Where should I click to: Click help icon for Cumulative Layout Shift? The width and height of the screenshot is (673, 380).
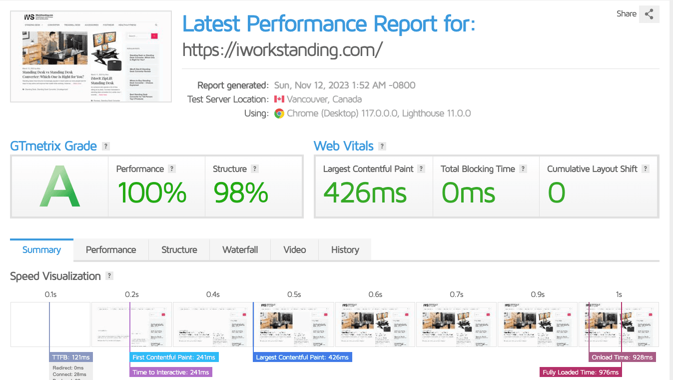pyautogui.click(x=646, y=169)
